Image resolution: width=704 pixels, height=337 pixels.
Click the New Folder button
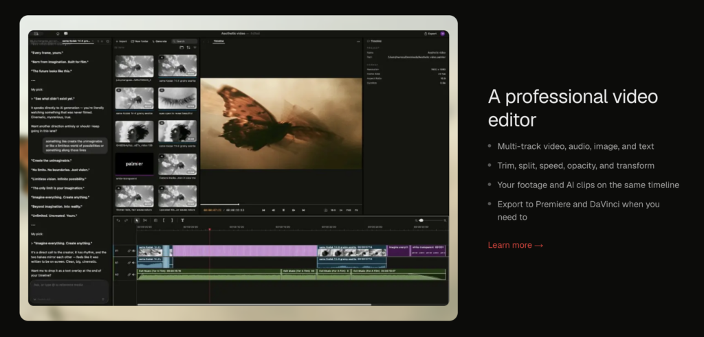[140, 41]
